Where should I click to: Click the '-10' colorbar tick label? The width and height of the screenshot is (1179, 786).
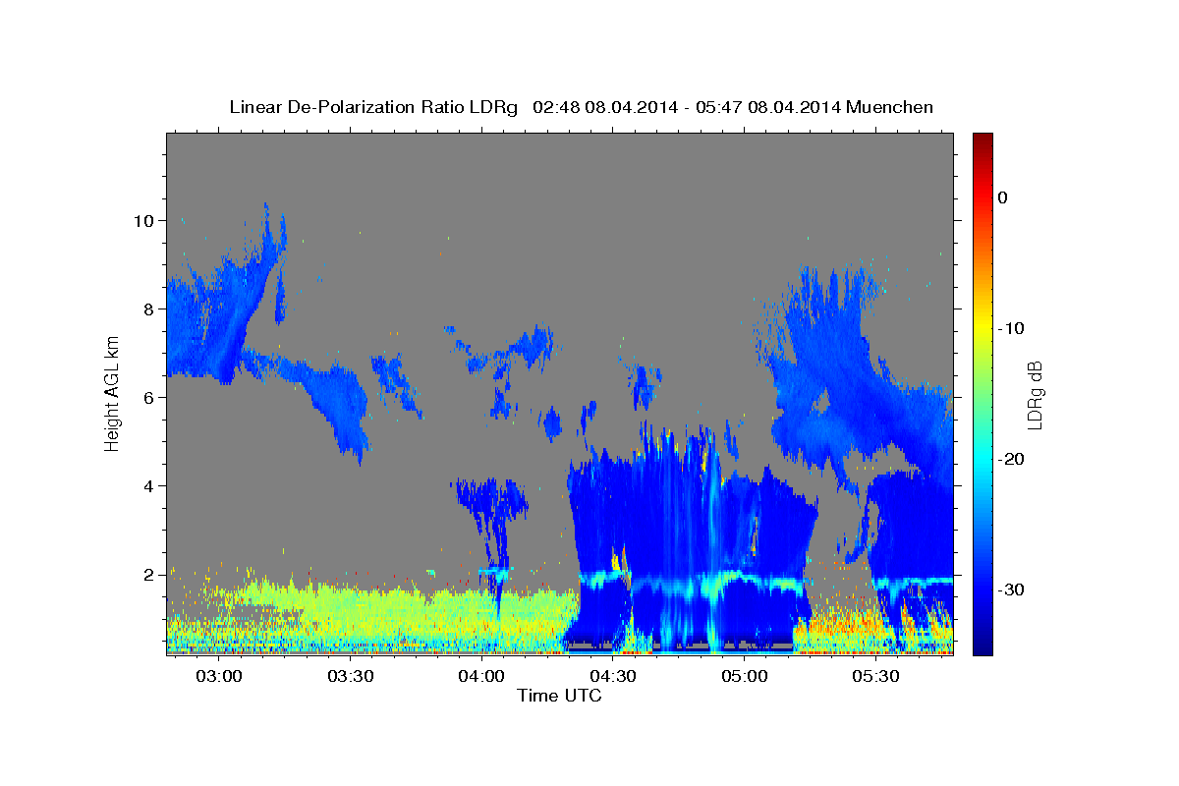click(x=1011, y=328)
